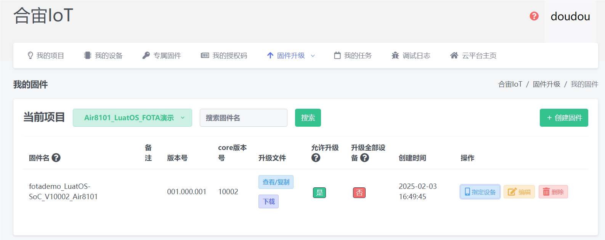Click the up arrow icon beside 固件升级

point(270,56)
